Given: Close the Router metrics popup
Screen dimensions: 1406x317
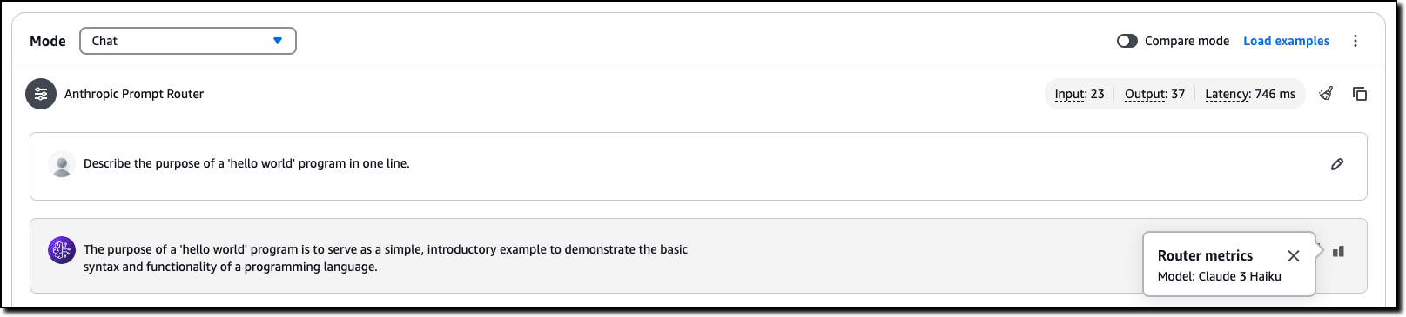Looking at the screenshot, I should [x=1294, y=255].
